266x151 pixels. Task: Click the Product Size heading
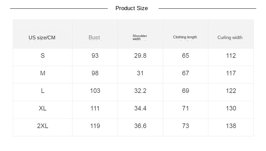(132, 8)
